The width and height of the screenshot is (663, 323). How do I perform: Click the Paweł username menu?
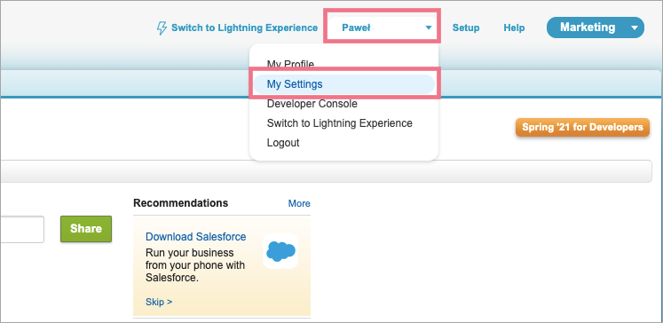coord(383,28)
